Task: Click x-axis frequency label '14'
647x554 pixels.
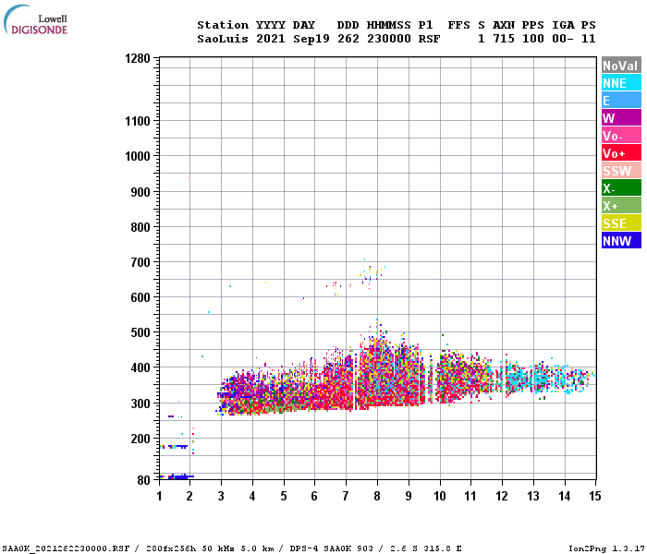Action: click(564, 496)
